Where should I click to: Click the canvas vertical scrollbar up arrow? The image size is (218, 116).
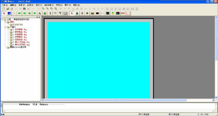(216, 18)
